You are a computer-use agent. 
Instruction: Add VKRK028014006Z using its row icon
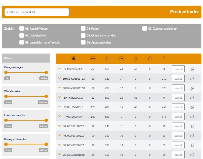pyautogui.click(x=192, y=126)
